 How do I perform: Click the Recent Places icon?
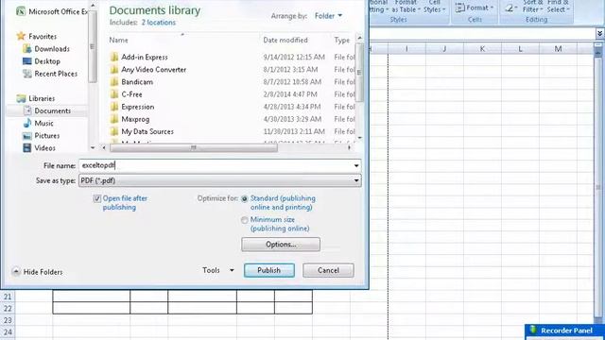pyautogui.click(x=27, y=74)
